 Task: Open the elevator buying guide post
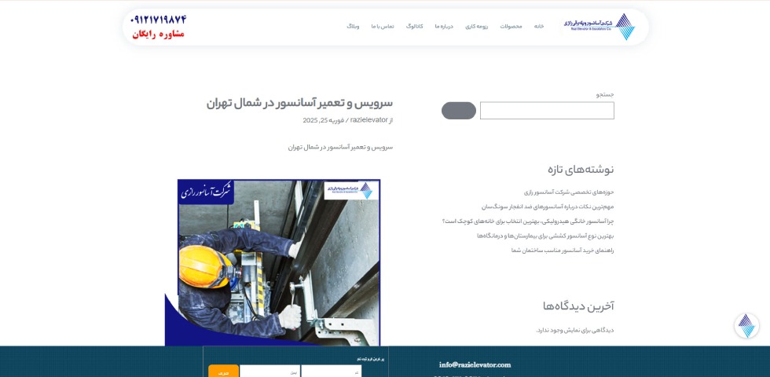click(562, 251)
